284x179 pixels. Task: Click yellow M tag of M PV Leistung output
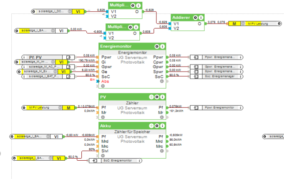234,23
